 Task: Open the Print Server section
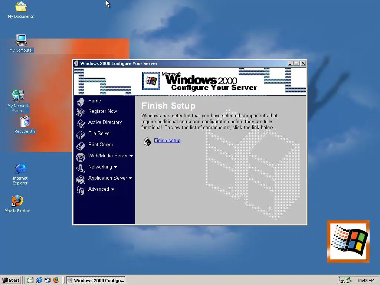[x=101, y=144]
